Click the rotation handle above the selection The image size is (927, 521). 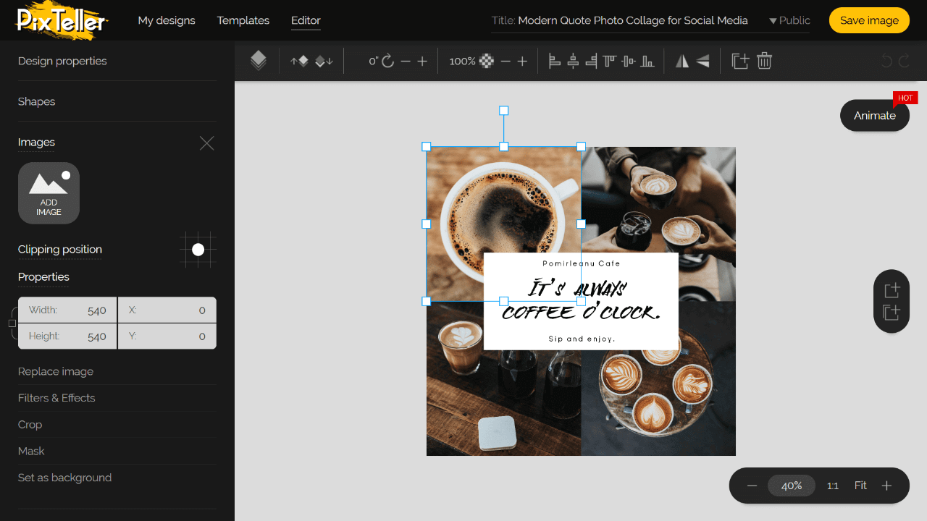504,111
